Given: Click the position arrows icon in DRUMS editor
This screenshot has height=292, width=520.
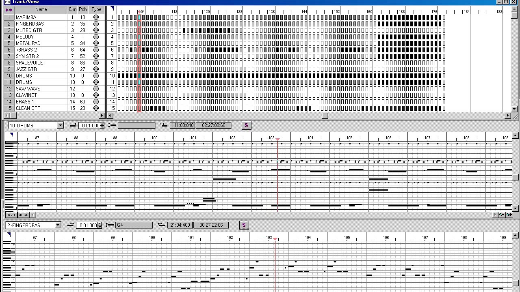Looking at the screenshot, I should coord(163,125).
